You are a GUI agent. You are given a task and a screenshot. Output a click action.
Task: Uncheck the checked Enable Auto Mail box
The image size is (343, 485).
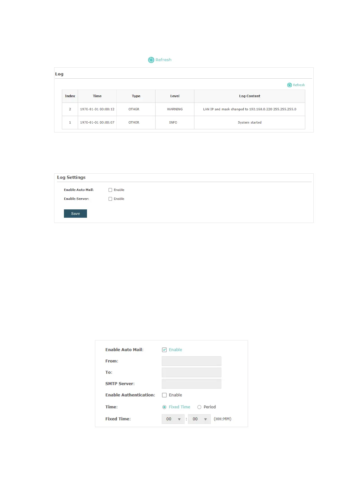click(164, 350)
